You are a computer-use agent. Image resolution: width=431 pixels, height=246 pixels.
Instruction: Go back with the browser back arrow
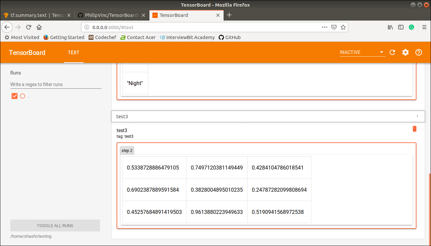[x=8, y=27]
